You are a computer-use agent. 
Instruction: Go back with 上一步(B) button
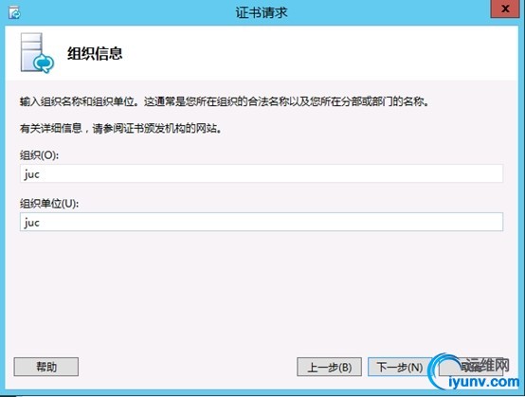329,367
